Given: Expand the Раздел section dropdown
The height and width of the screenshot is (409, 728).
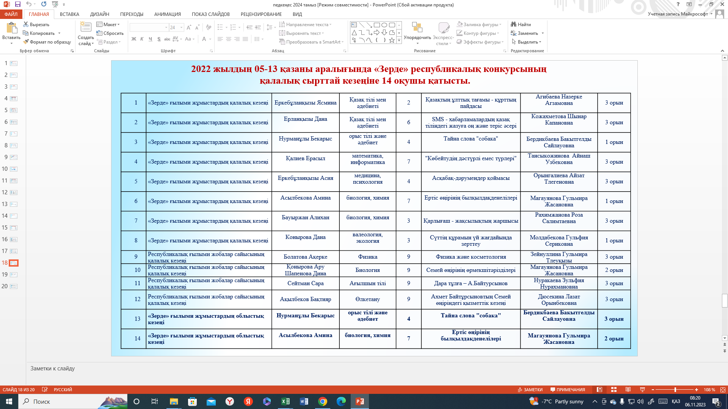Looking at the screenshot, I should [109, 42].
